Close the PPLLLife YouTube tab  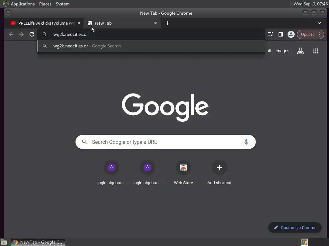click(x=79, y=23)
